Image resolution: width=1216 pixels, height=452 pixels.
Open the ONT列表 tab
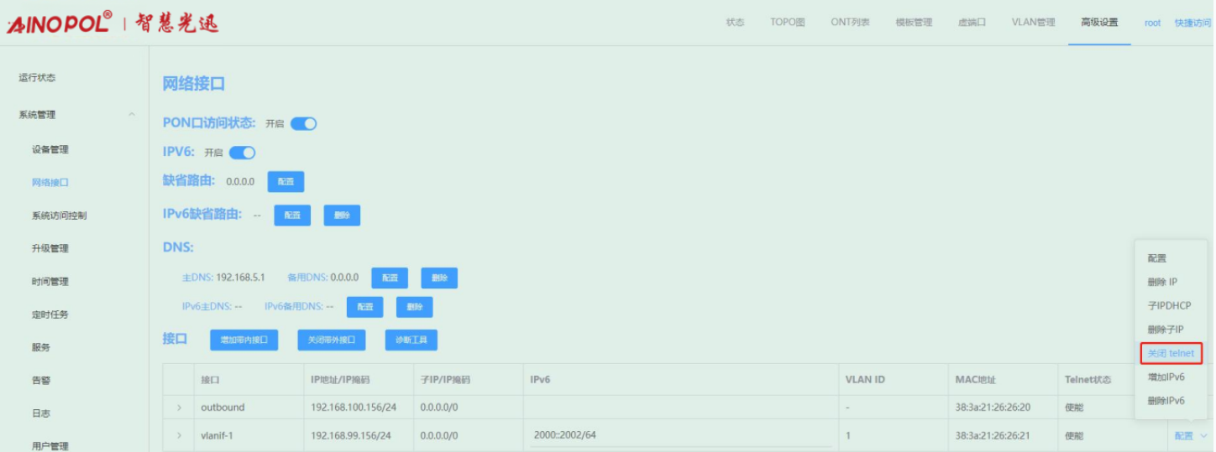pyautogui.click(x=850, y=23)
